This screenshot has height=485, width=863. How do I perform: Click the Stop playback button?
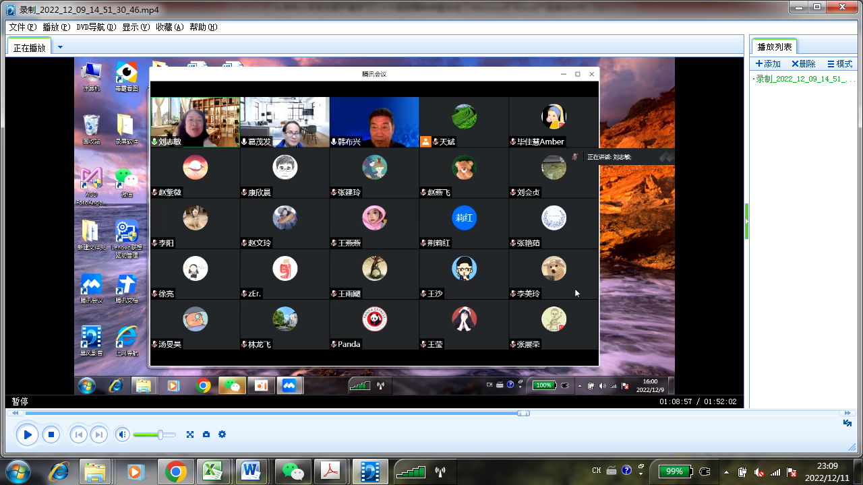(x=51, y=434)
